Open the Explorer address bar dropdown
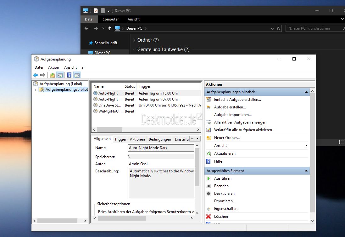The width and height of the screenshot is (345, 237). 272,29
